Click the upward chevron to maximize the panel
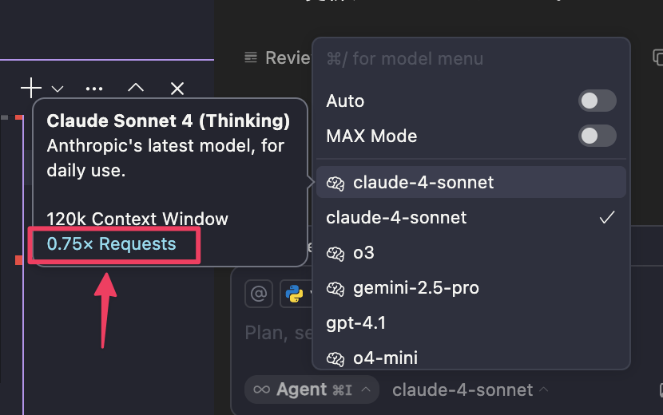This screenshot has width=663, height=415. coord(136,88)
